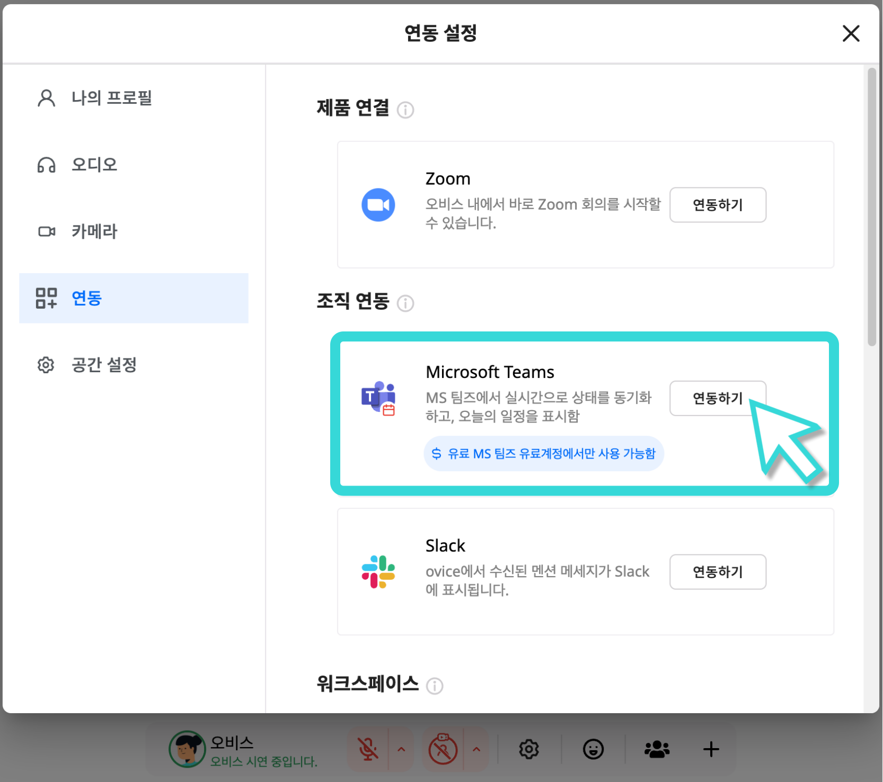Click the 조직 연동 section heading
The image size is (883, 782).
pyautogui.click(x=353, y=302)
